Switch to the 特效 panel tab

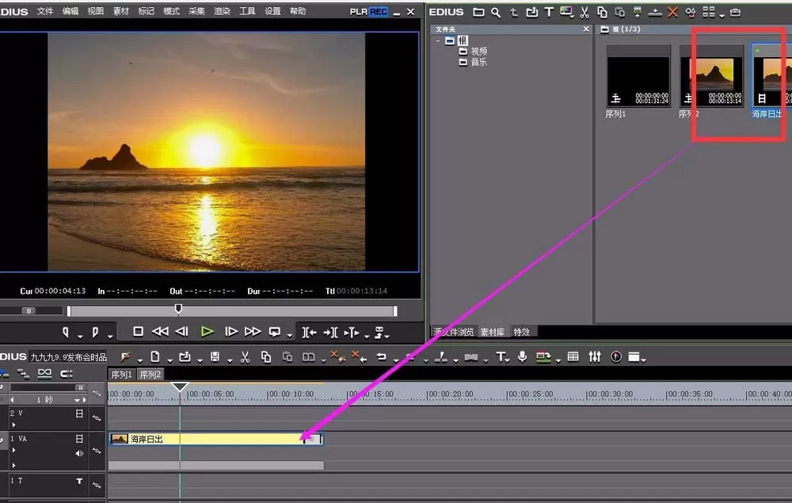tap(521, 332)
